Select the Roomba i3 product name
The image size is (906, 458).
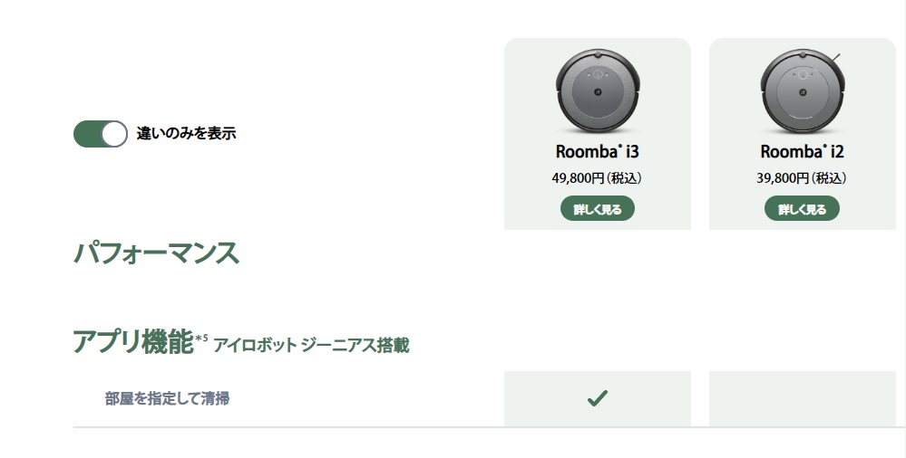pyautogui.click(x=598, y=152)
